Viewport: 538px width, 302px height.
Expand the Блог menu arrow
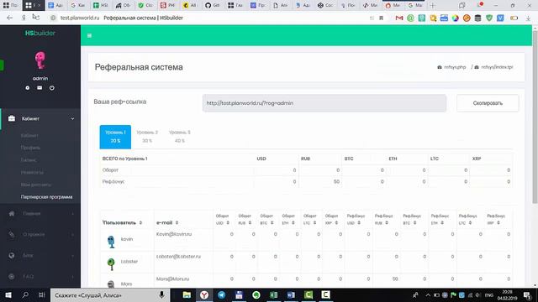point(72,255)
